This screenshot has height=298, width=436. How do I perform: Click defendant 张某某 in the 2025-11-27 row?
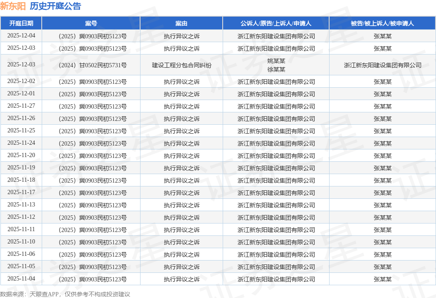[x=383, y=106]
